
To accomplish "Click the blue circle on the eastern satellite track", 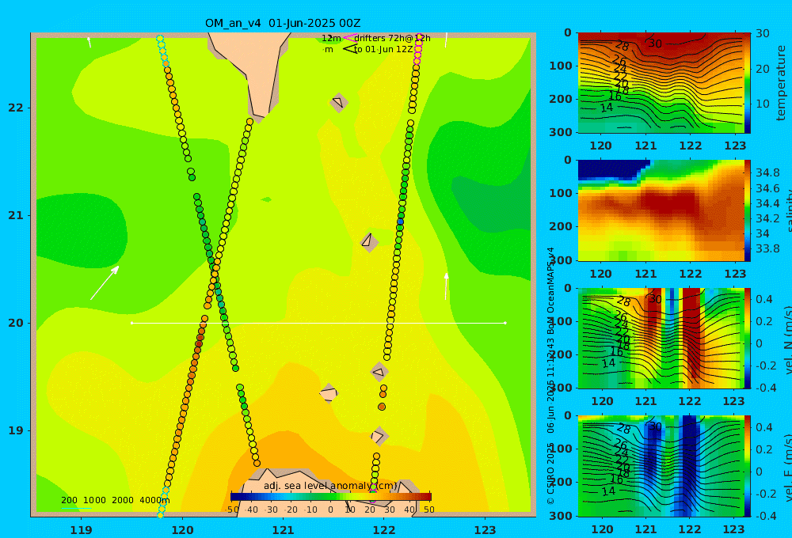I will (401, 222).
